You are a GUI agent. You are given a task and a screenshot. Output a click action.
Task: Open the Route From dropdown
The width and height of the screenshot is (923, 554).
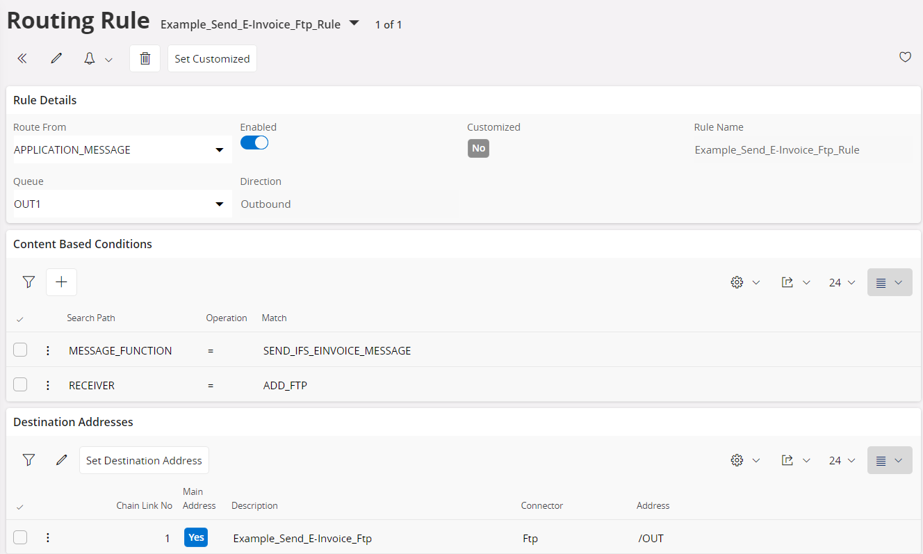(220, 149)
